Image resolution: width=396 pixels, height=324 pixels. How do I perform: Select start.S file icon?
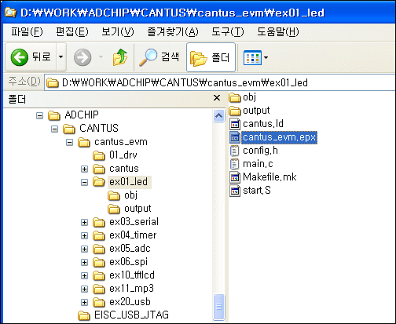[x=235, y=191]
